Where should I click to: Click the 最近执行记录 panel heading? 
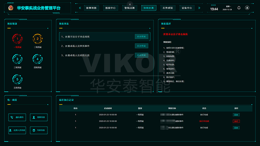coord(66,100)
